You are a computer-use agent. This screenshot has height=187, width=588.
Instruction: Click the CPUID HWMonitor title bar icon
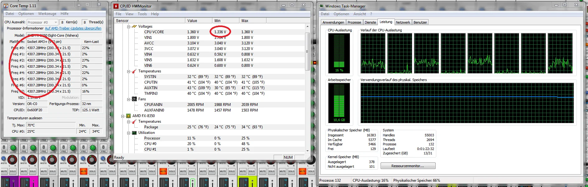pyautogui.click(x=116, y=6)
